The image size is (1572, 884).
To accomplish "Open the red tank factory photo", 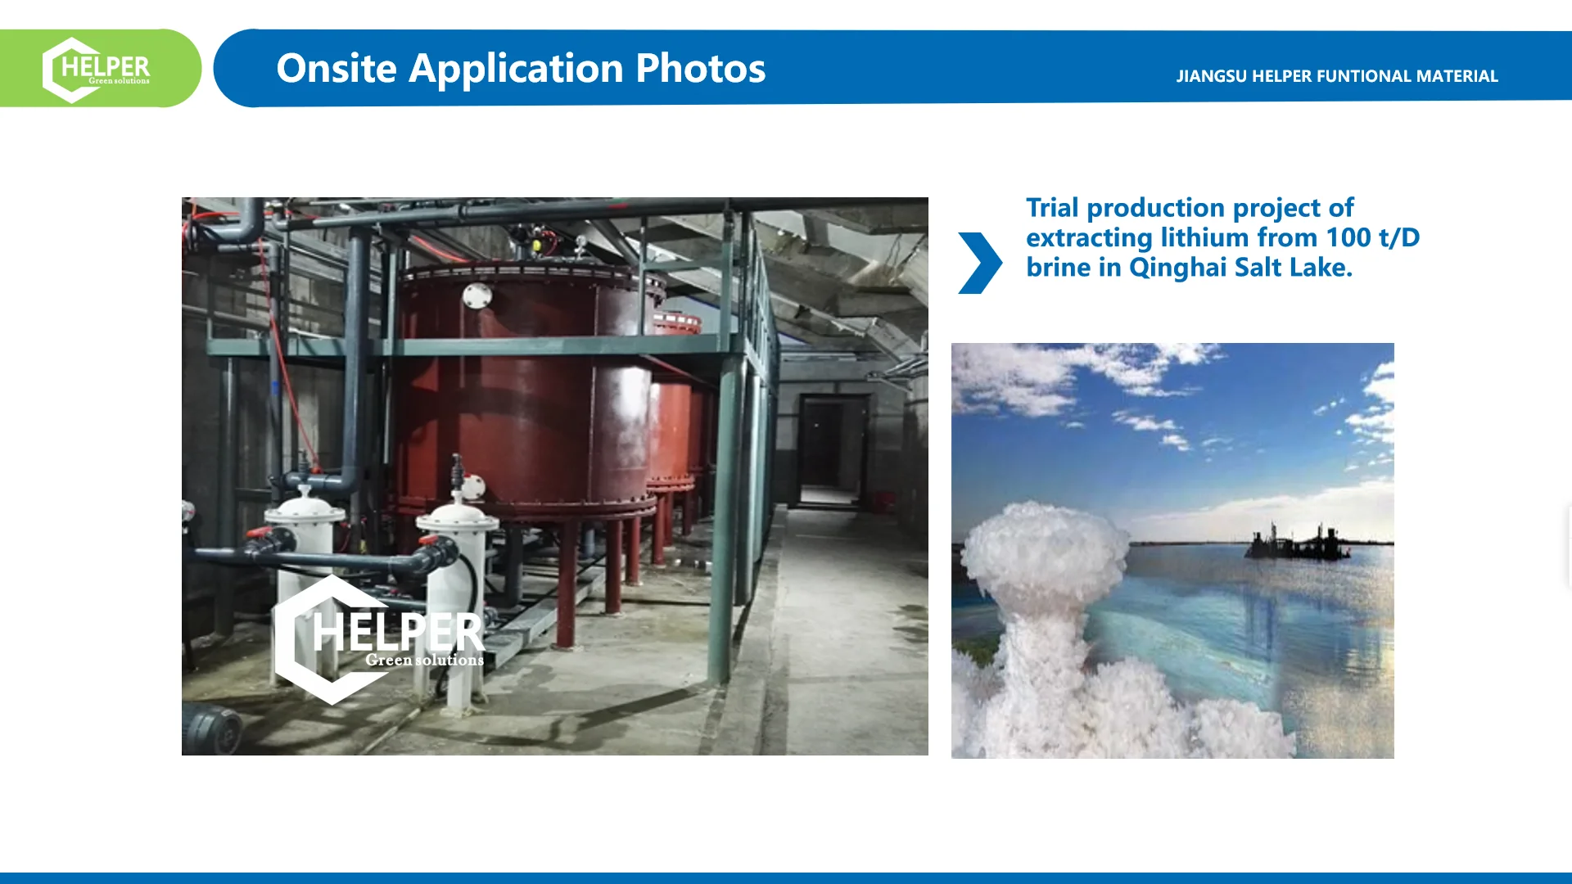I will pos(555,476).
